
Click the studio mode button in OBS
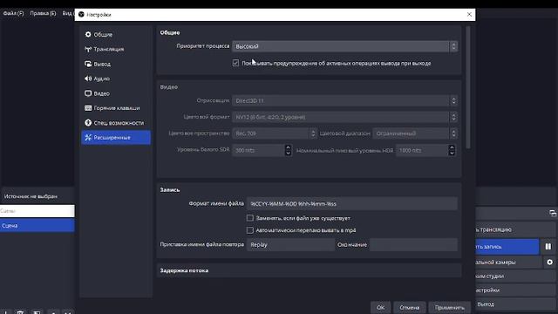click(515, 276)
